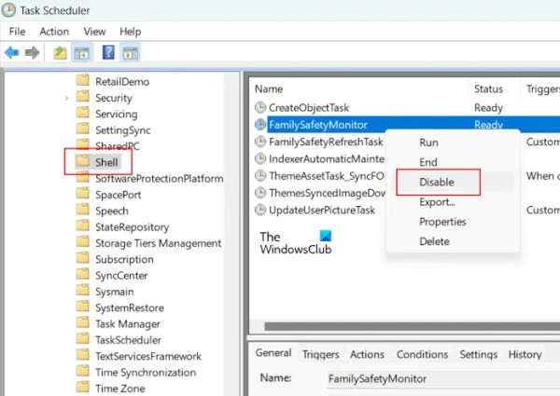Switch to the Triggers tab
The width and height of the screenshot is (560, 396).
pyautogui.click(x=321, y=354)
